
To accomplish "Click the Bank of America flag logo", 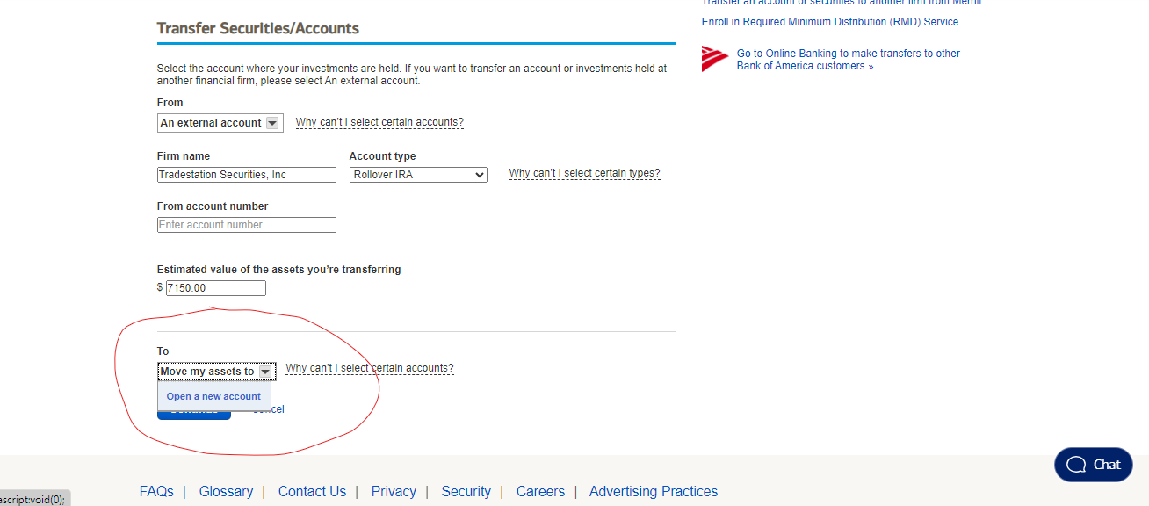I will 715,59.
